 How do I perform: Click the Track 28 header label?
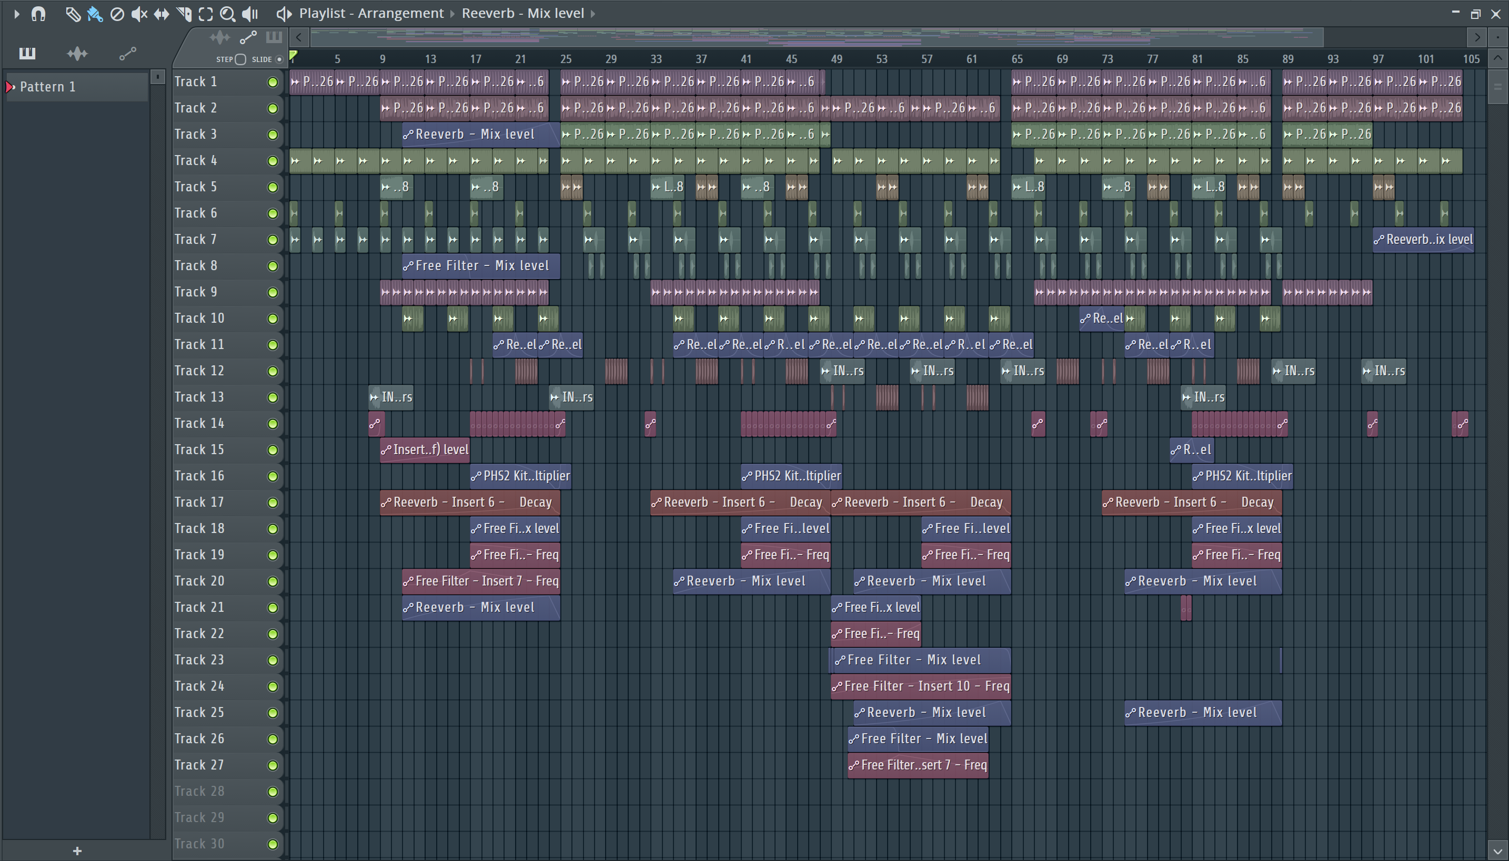coord(199,792)
